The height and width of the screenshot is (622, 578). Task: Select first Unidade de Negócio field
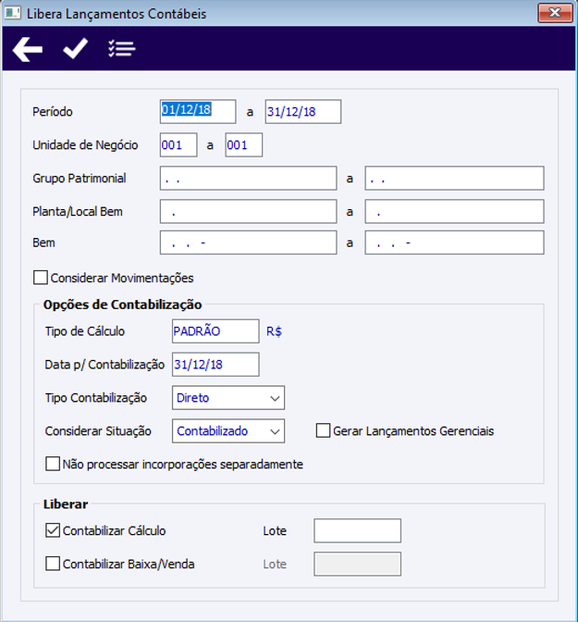tap(178, 145)
